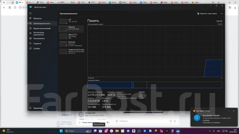Switch the ENG keyboard language indicator
The height and width of the screenshot is (134, 239).
tap(218, 131)
